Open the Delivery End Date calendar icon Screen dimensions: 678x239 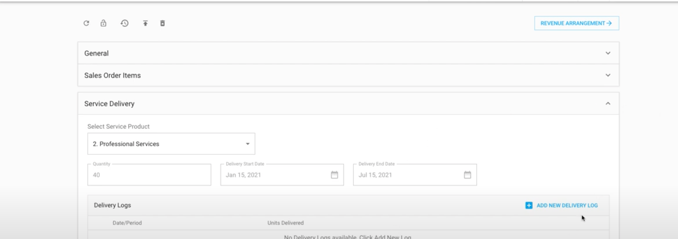point(467,175)
